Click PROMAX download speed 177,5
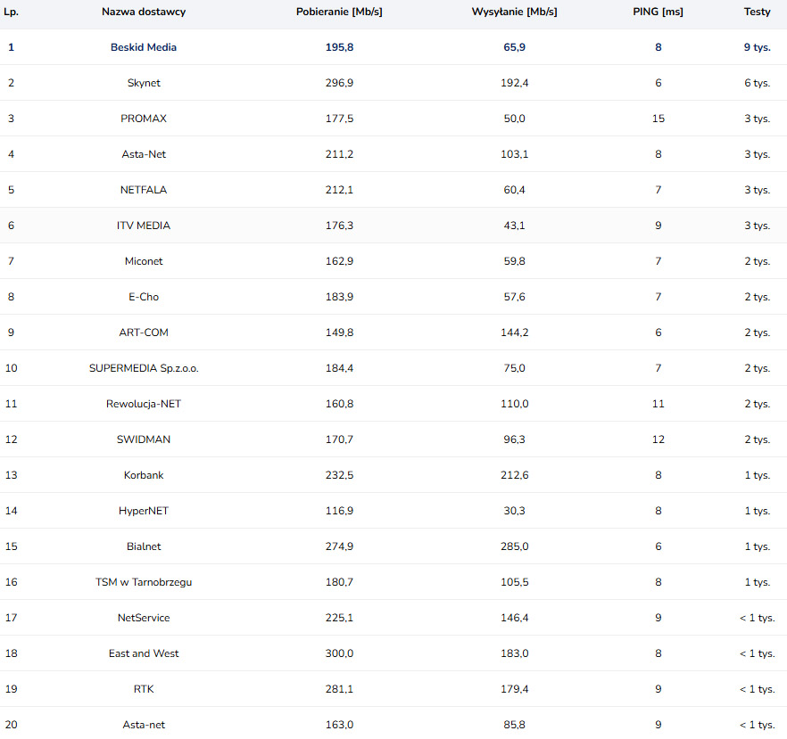Image resolution: width=787 pixels, height=739 pixels. click(339, 119)
